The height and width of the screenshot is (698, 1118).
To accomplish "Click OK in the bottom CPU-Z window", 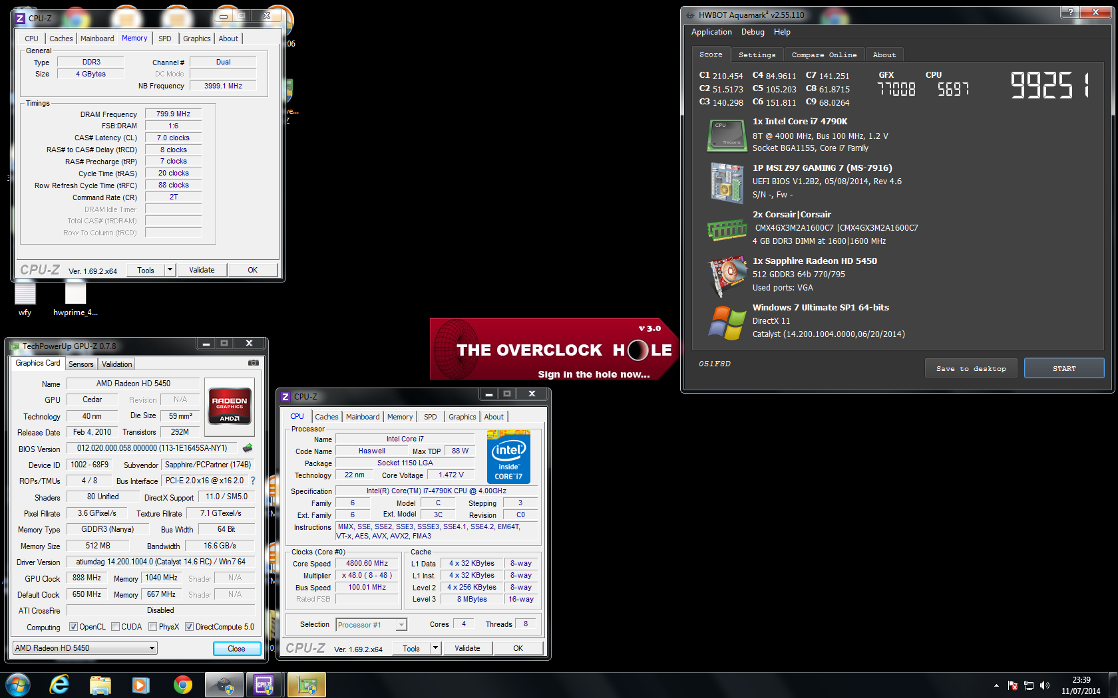I will click(518, 648).
